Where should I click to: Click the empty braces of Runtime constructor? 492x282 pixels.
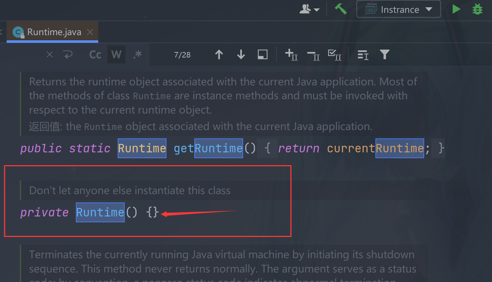pyautogui.click(x=153, y=212)
